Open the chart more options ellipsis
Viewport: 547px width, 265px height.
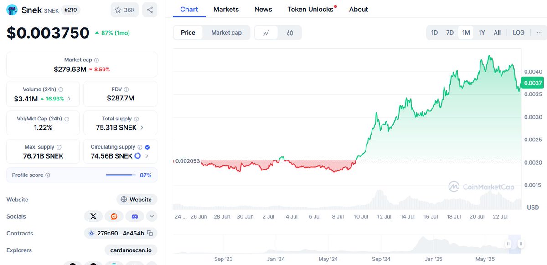(x=540, y=33)
